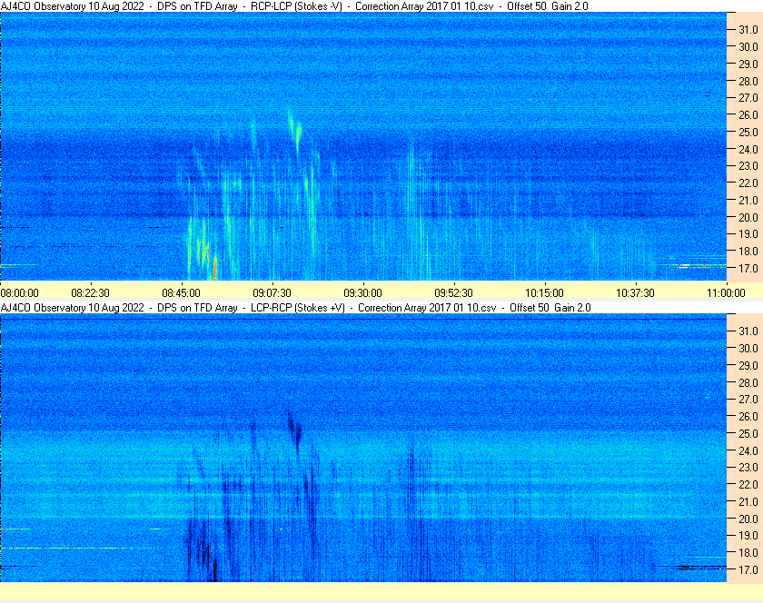763x603 pixels.
Task: Click 26.0 on the Stokes -V frequency axis
Action: [x=748, y=114]
